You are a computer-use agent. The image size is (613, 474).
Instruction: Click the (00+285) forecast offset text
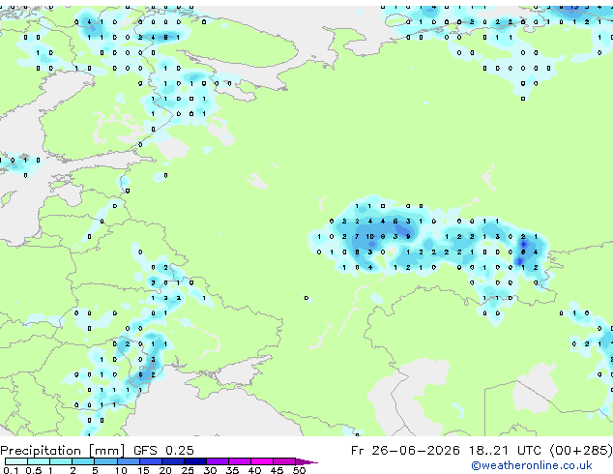(x=581, y=451)
